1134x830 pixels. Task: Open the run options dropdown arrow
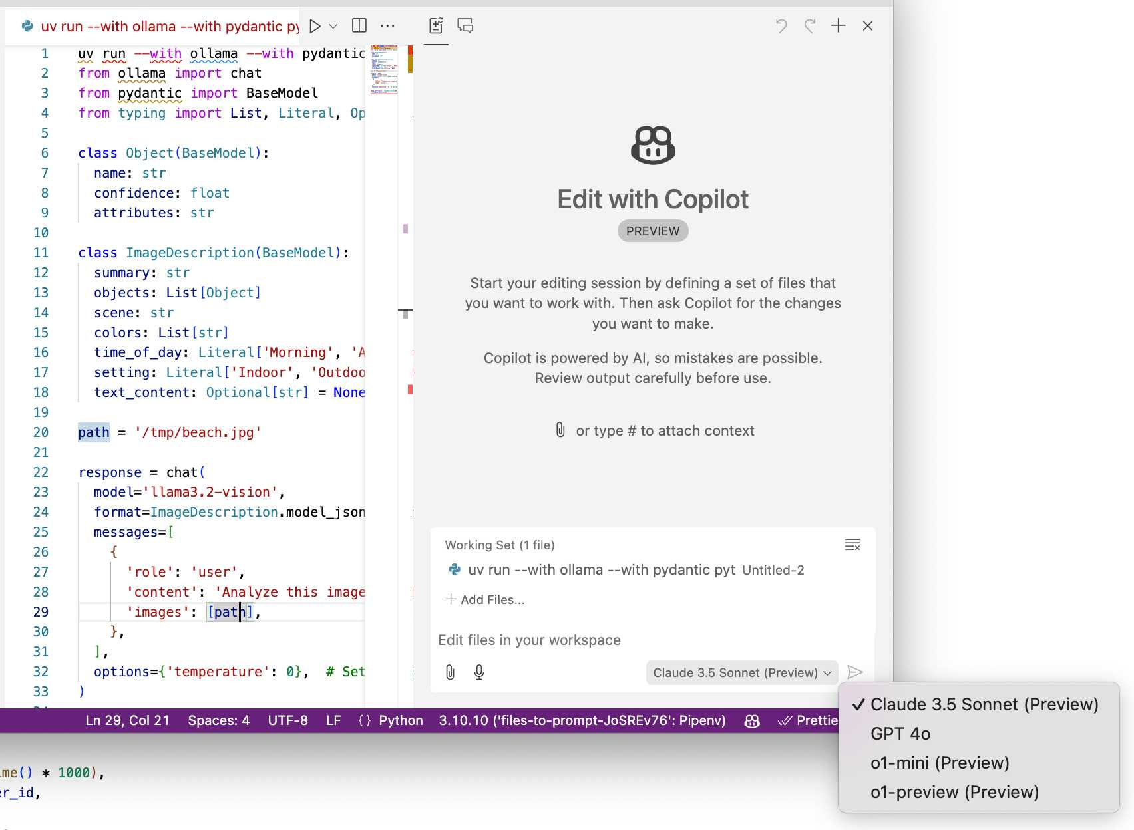333,26
